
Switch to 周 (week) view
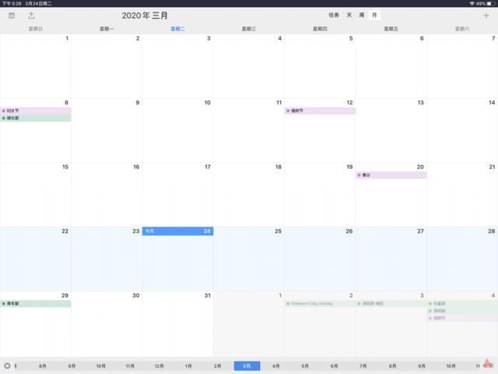[x=361, y=15]
